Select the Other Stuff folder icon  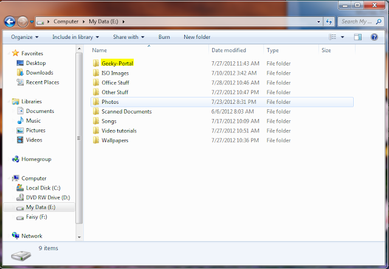[x=96, y=92]
